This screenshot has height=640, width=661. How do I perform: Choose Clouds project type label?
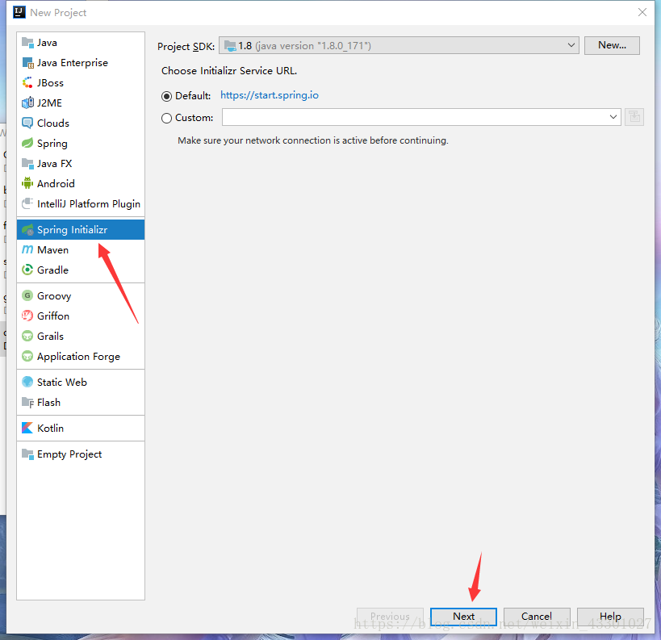point(53,123)
